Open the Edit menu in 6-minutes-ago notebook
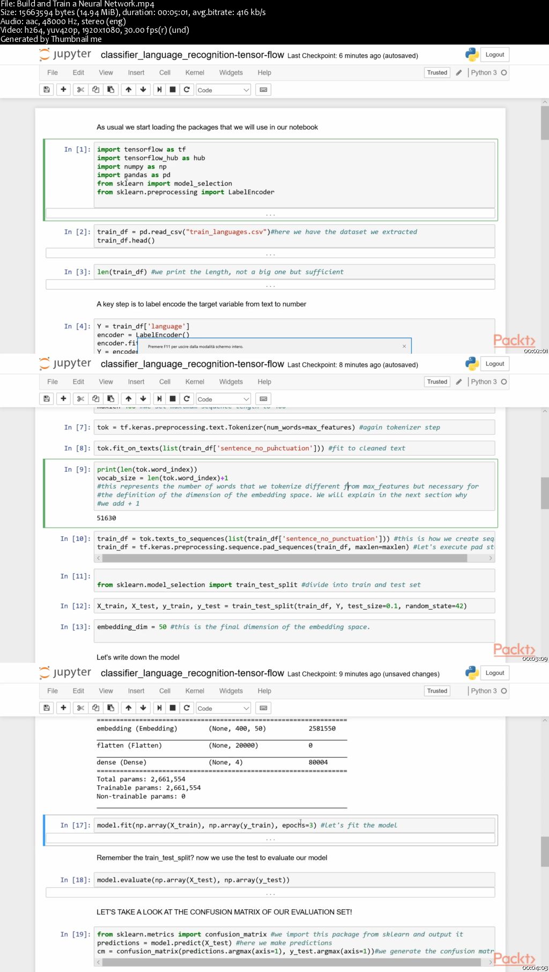This screenshot has height=972, width=549. [x=78, y=72]
